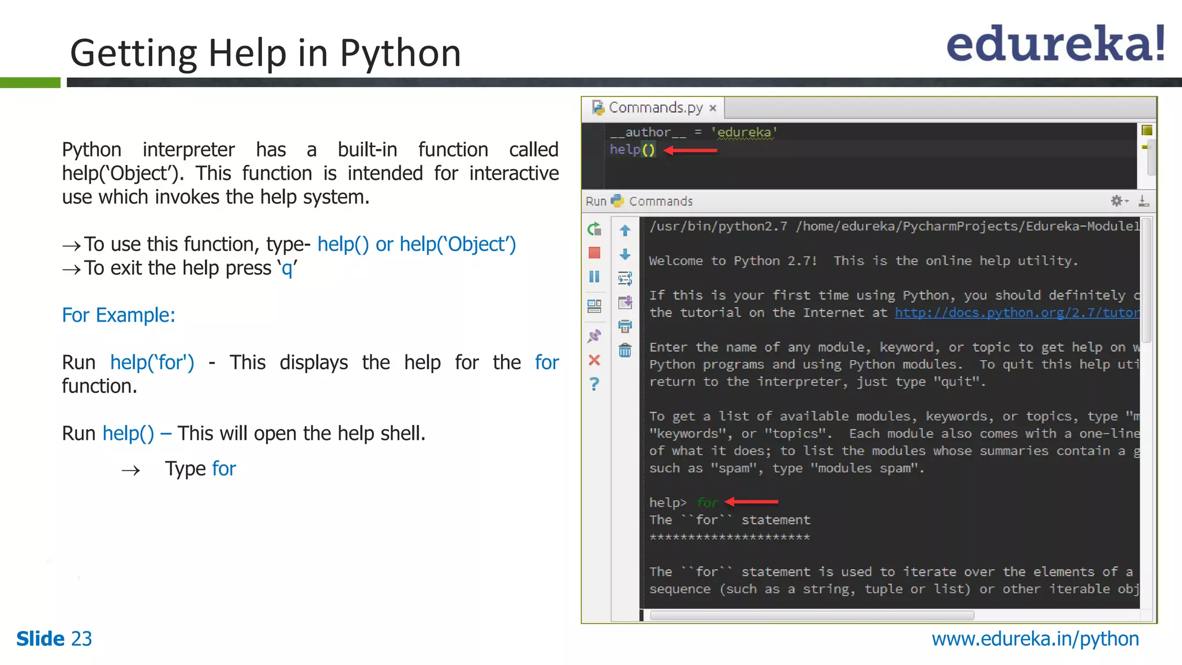This screenshot has height=665, width=1182.
Task: Stop the running process with red square
Action: (594, 253)
